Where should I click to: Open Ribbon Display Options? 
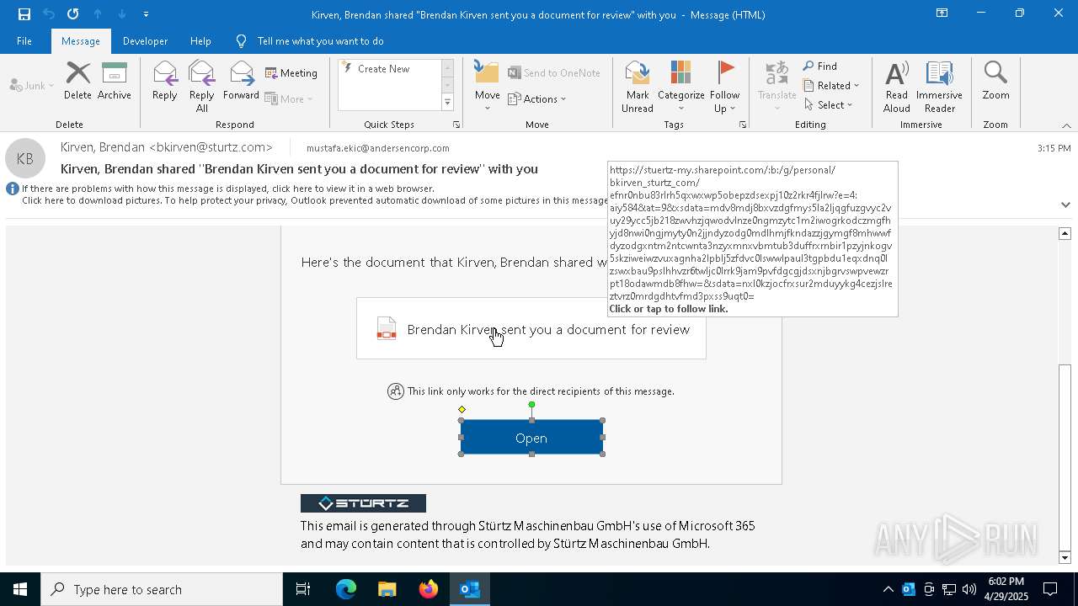(942, 13)
